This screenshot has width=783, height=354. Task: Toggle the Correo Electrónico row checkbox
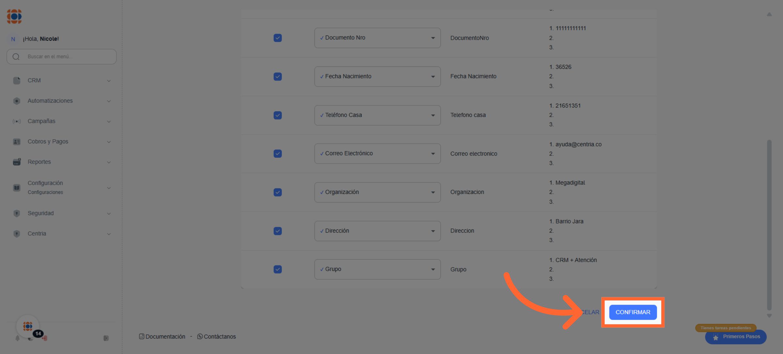(278, 154)
